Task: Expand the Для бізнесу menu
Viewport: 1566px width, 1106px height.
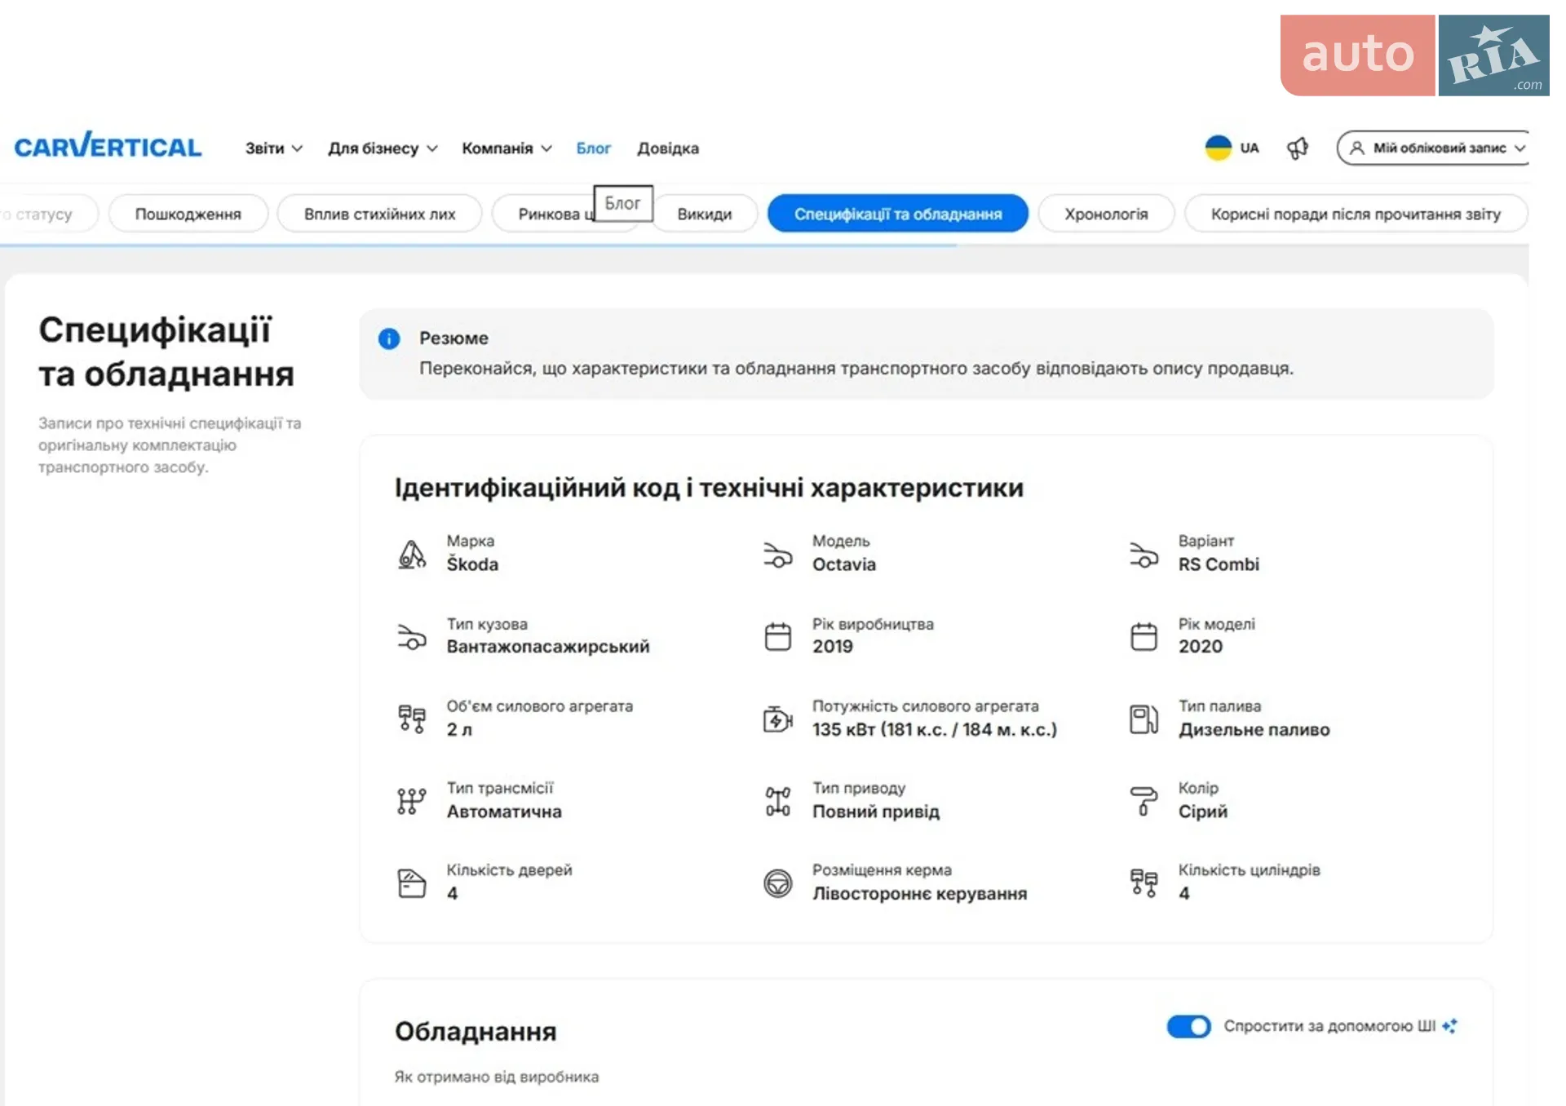Action: coord(383,148)
